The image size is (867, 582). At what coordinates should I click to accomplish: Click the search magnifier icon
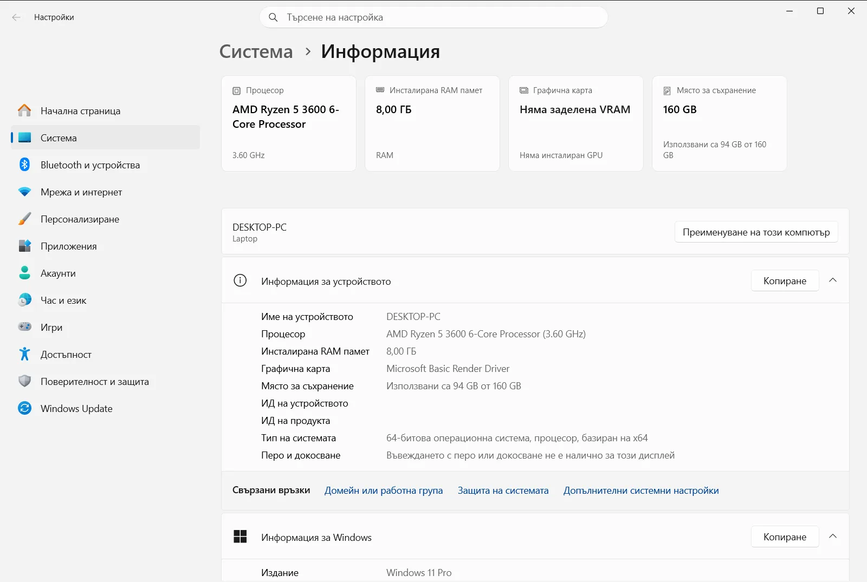(274, 17)
